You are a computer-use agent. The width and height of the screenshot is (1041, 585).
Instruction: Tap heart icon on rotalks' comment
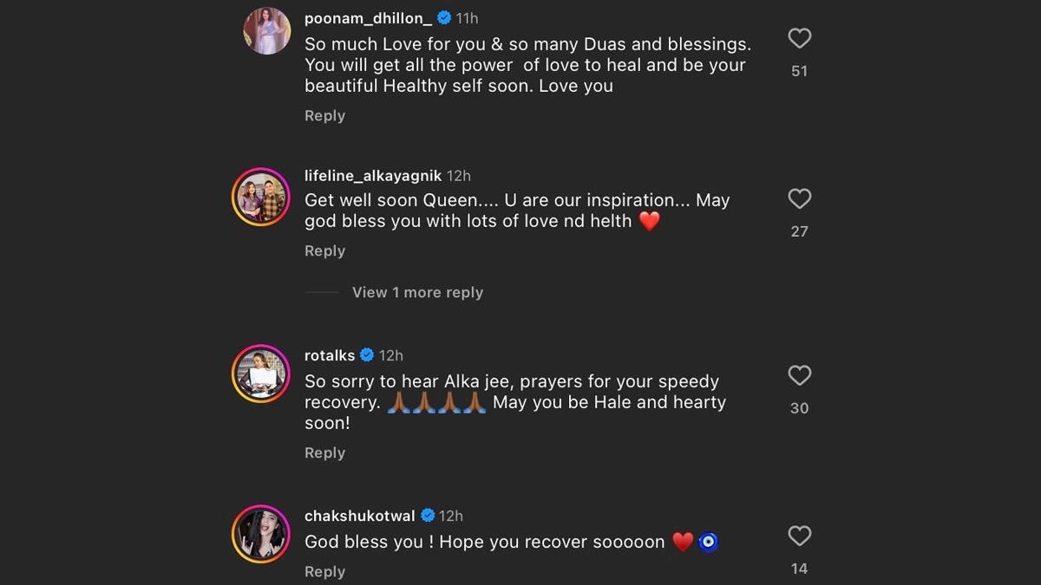click(799, 375)
